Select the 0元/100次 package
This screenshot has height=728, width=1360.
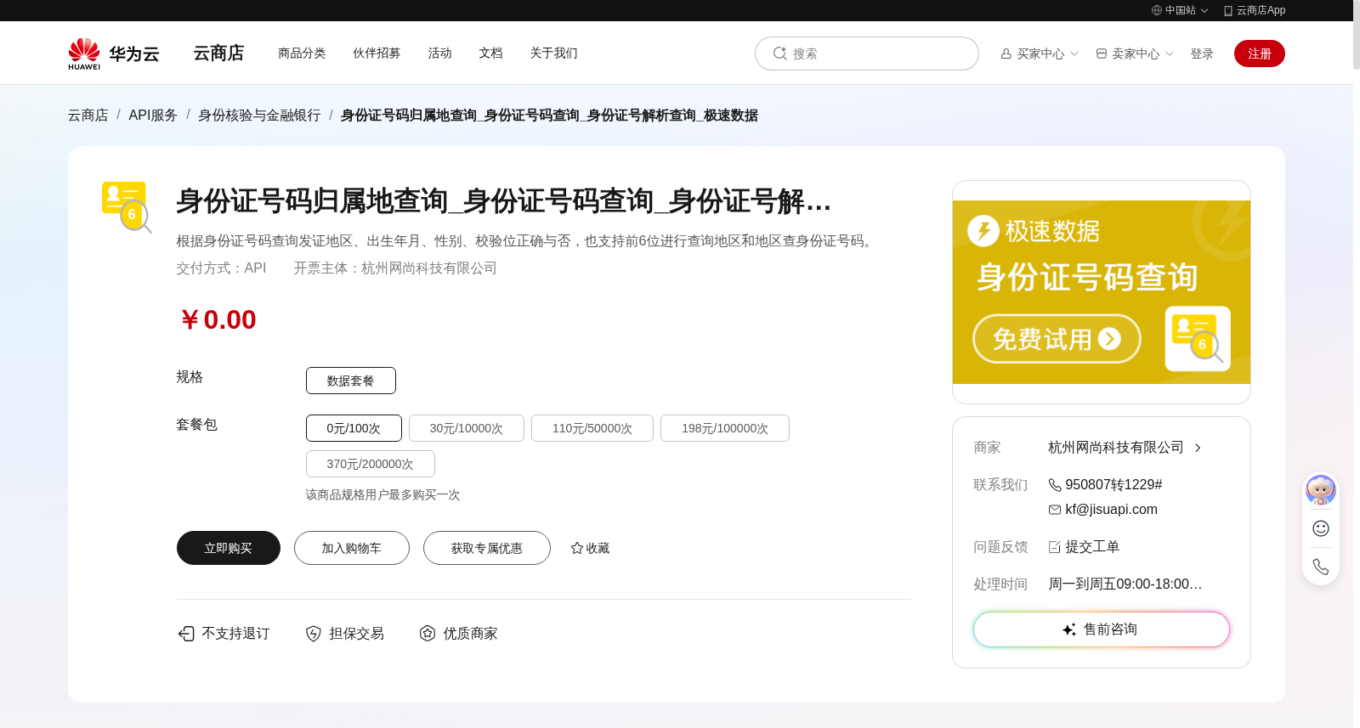(354, 428)
